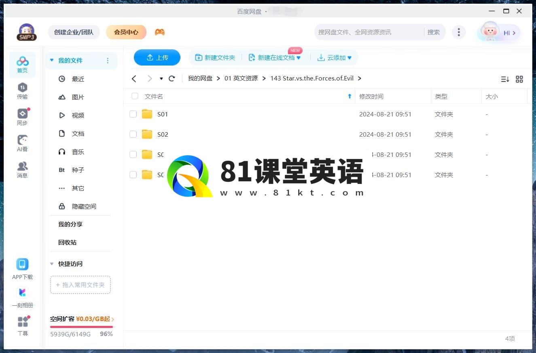The width and height of the screenshot is (536, 353).
Task: Open 空间扩容 pricing arrow
Action: coord(112,319)
